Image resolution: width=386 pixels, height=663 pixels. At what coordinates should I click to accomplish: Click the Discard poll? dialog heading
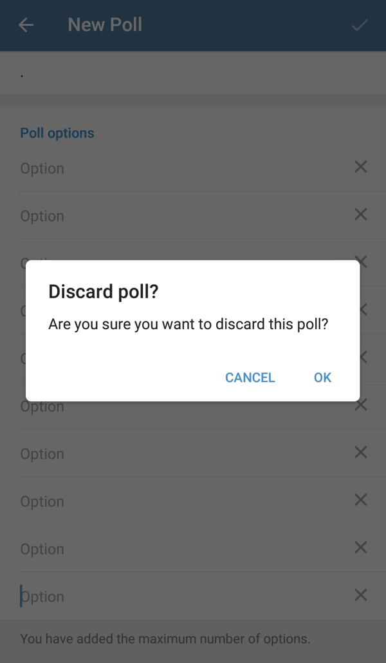coord(104,292)
